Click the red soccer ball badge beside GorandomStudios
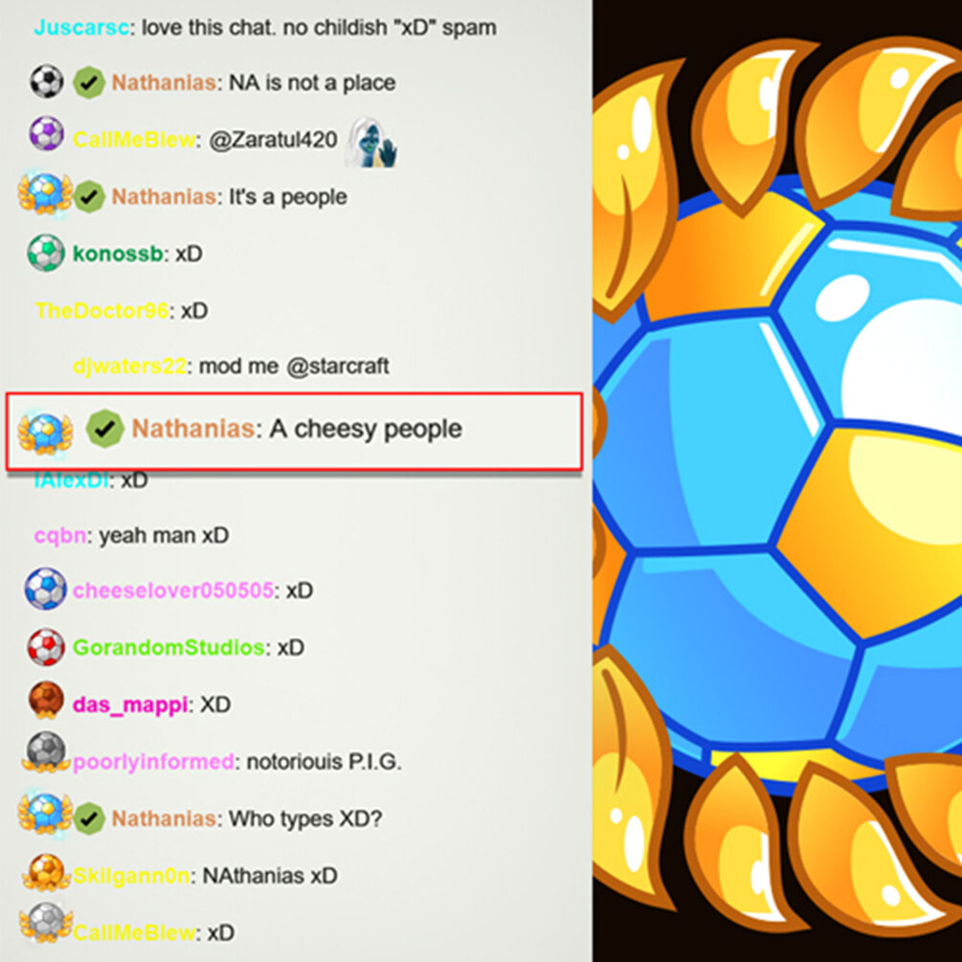This screenshot has height=962, width=962. click(46, 647)
